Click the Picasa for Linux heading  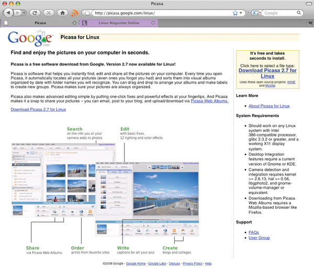80,37
